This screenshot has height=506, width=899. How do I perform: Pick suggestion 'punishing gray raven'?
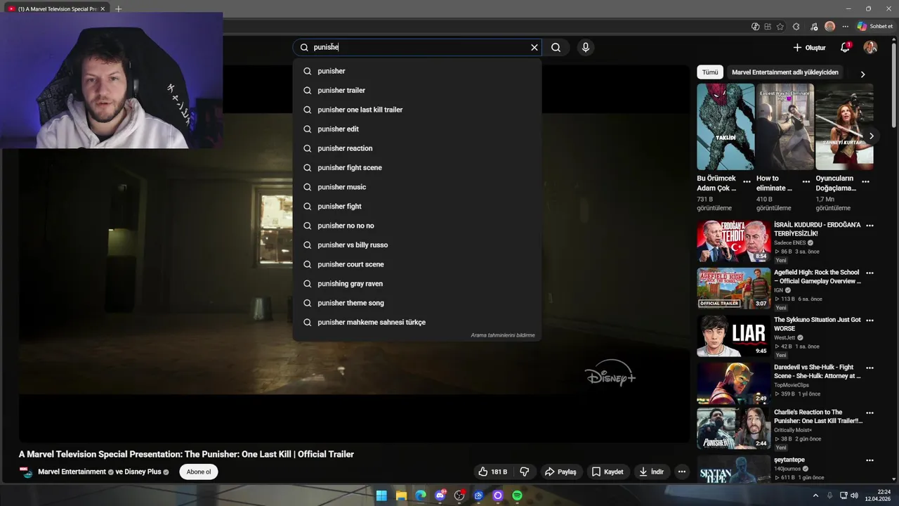point(417,283)
